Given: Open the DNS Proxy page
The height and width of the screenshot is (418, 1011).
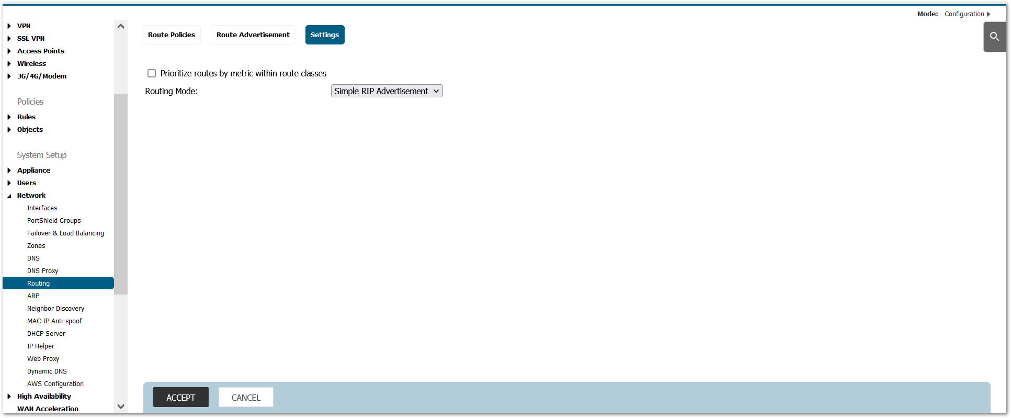Looking at the screenshot, I should [42, 271].
